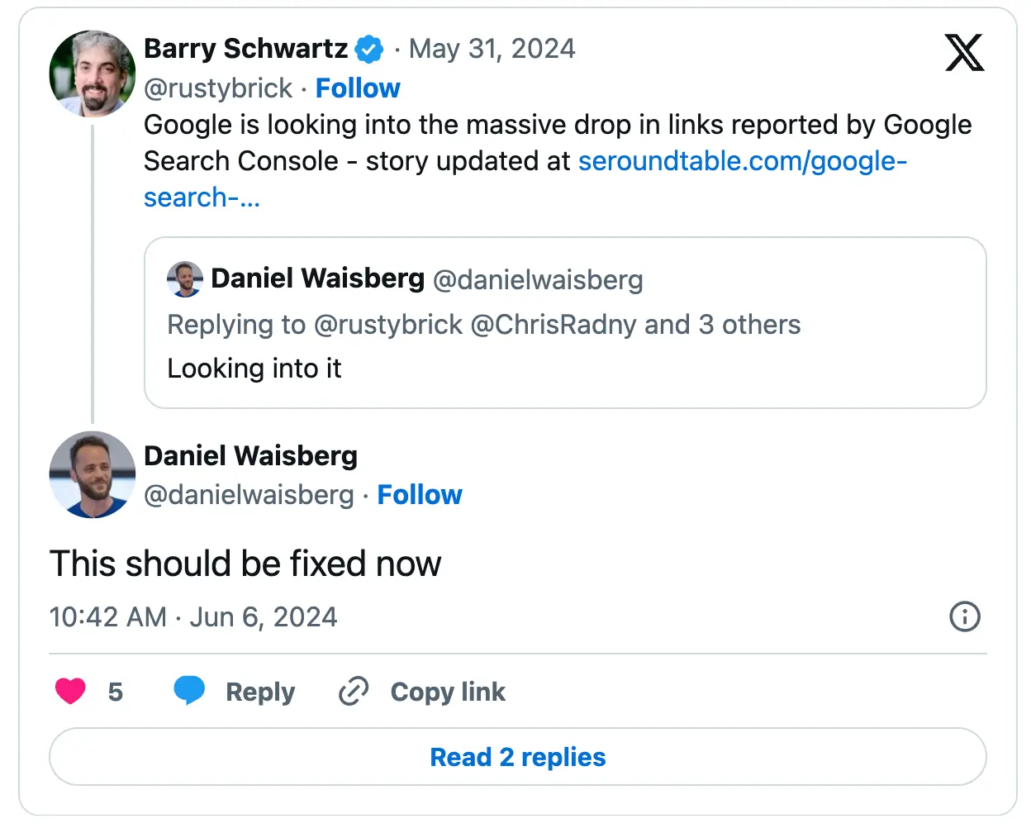
Task: Open the May 31, 2024 date link
Action: pos(492,49)
